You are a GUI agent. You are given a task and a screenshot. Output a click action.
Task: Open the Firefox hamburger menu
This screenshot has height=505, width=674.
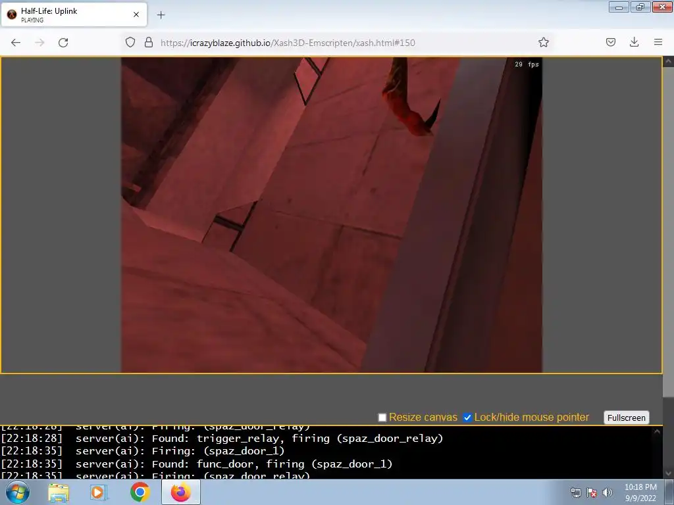point(658,42)
